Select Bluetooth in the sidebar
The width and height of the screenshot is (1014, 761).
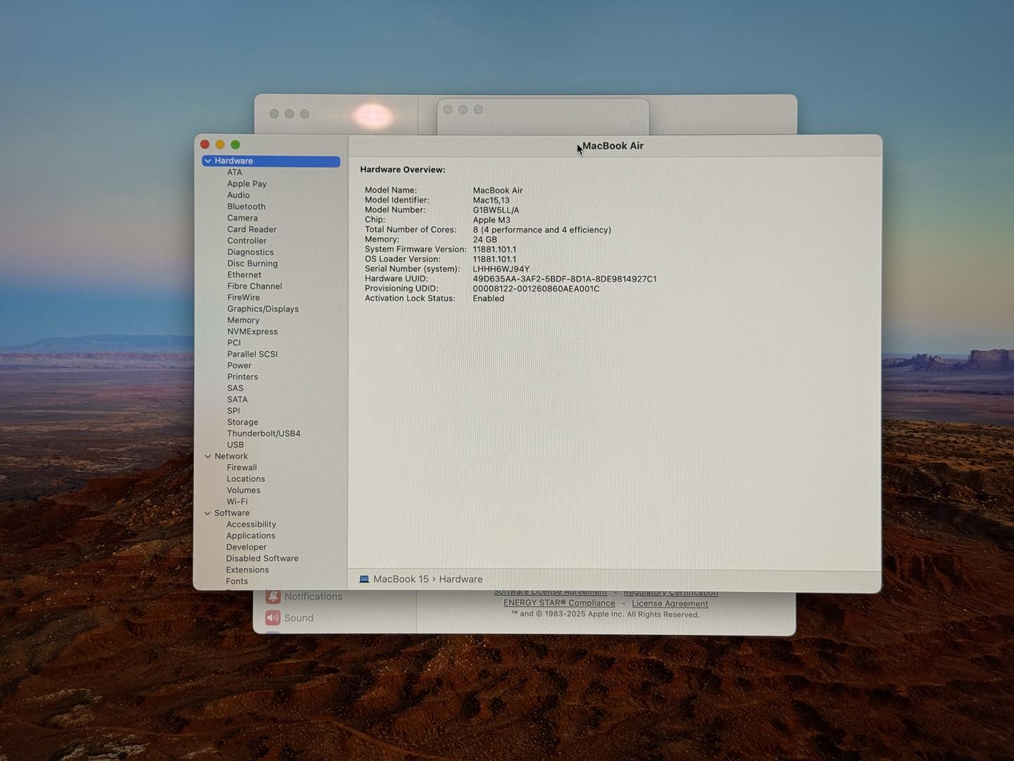(246, 206)
